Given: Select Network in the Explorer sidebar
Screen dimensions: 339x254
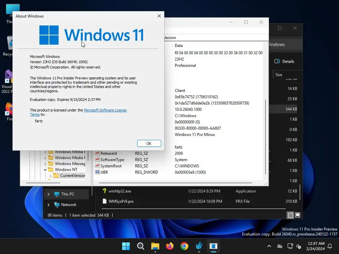Looking at the screenshot, I should coord(66,204).
